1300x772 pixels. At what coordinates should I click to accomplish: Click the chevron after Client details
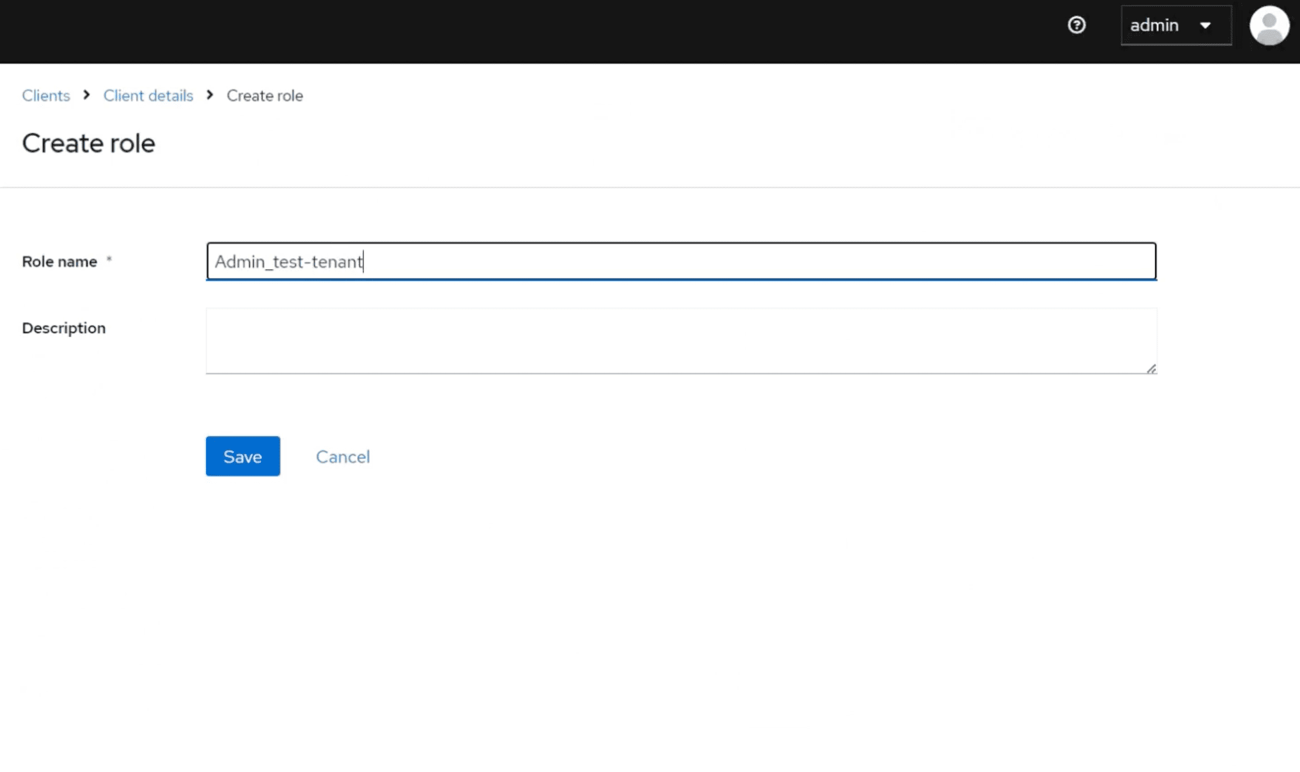click(x=210, y=95)
